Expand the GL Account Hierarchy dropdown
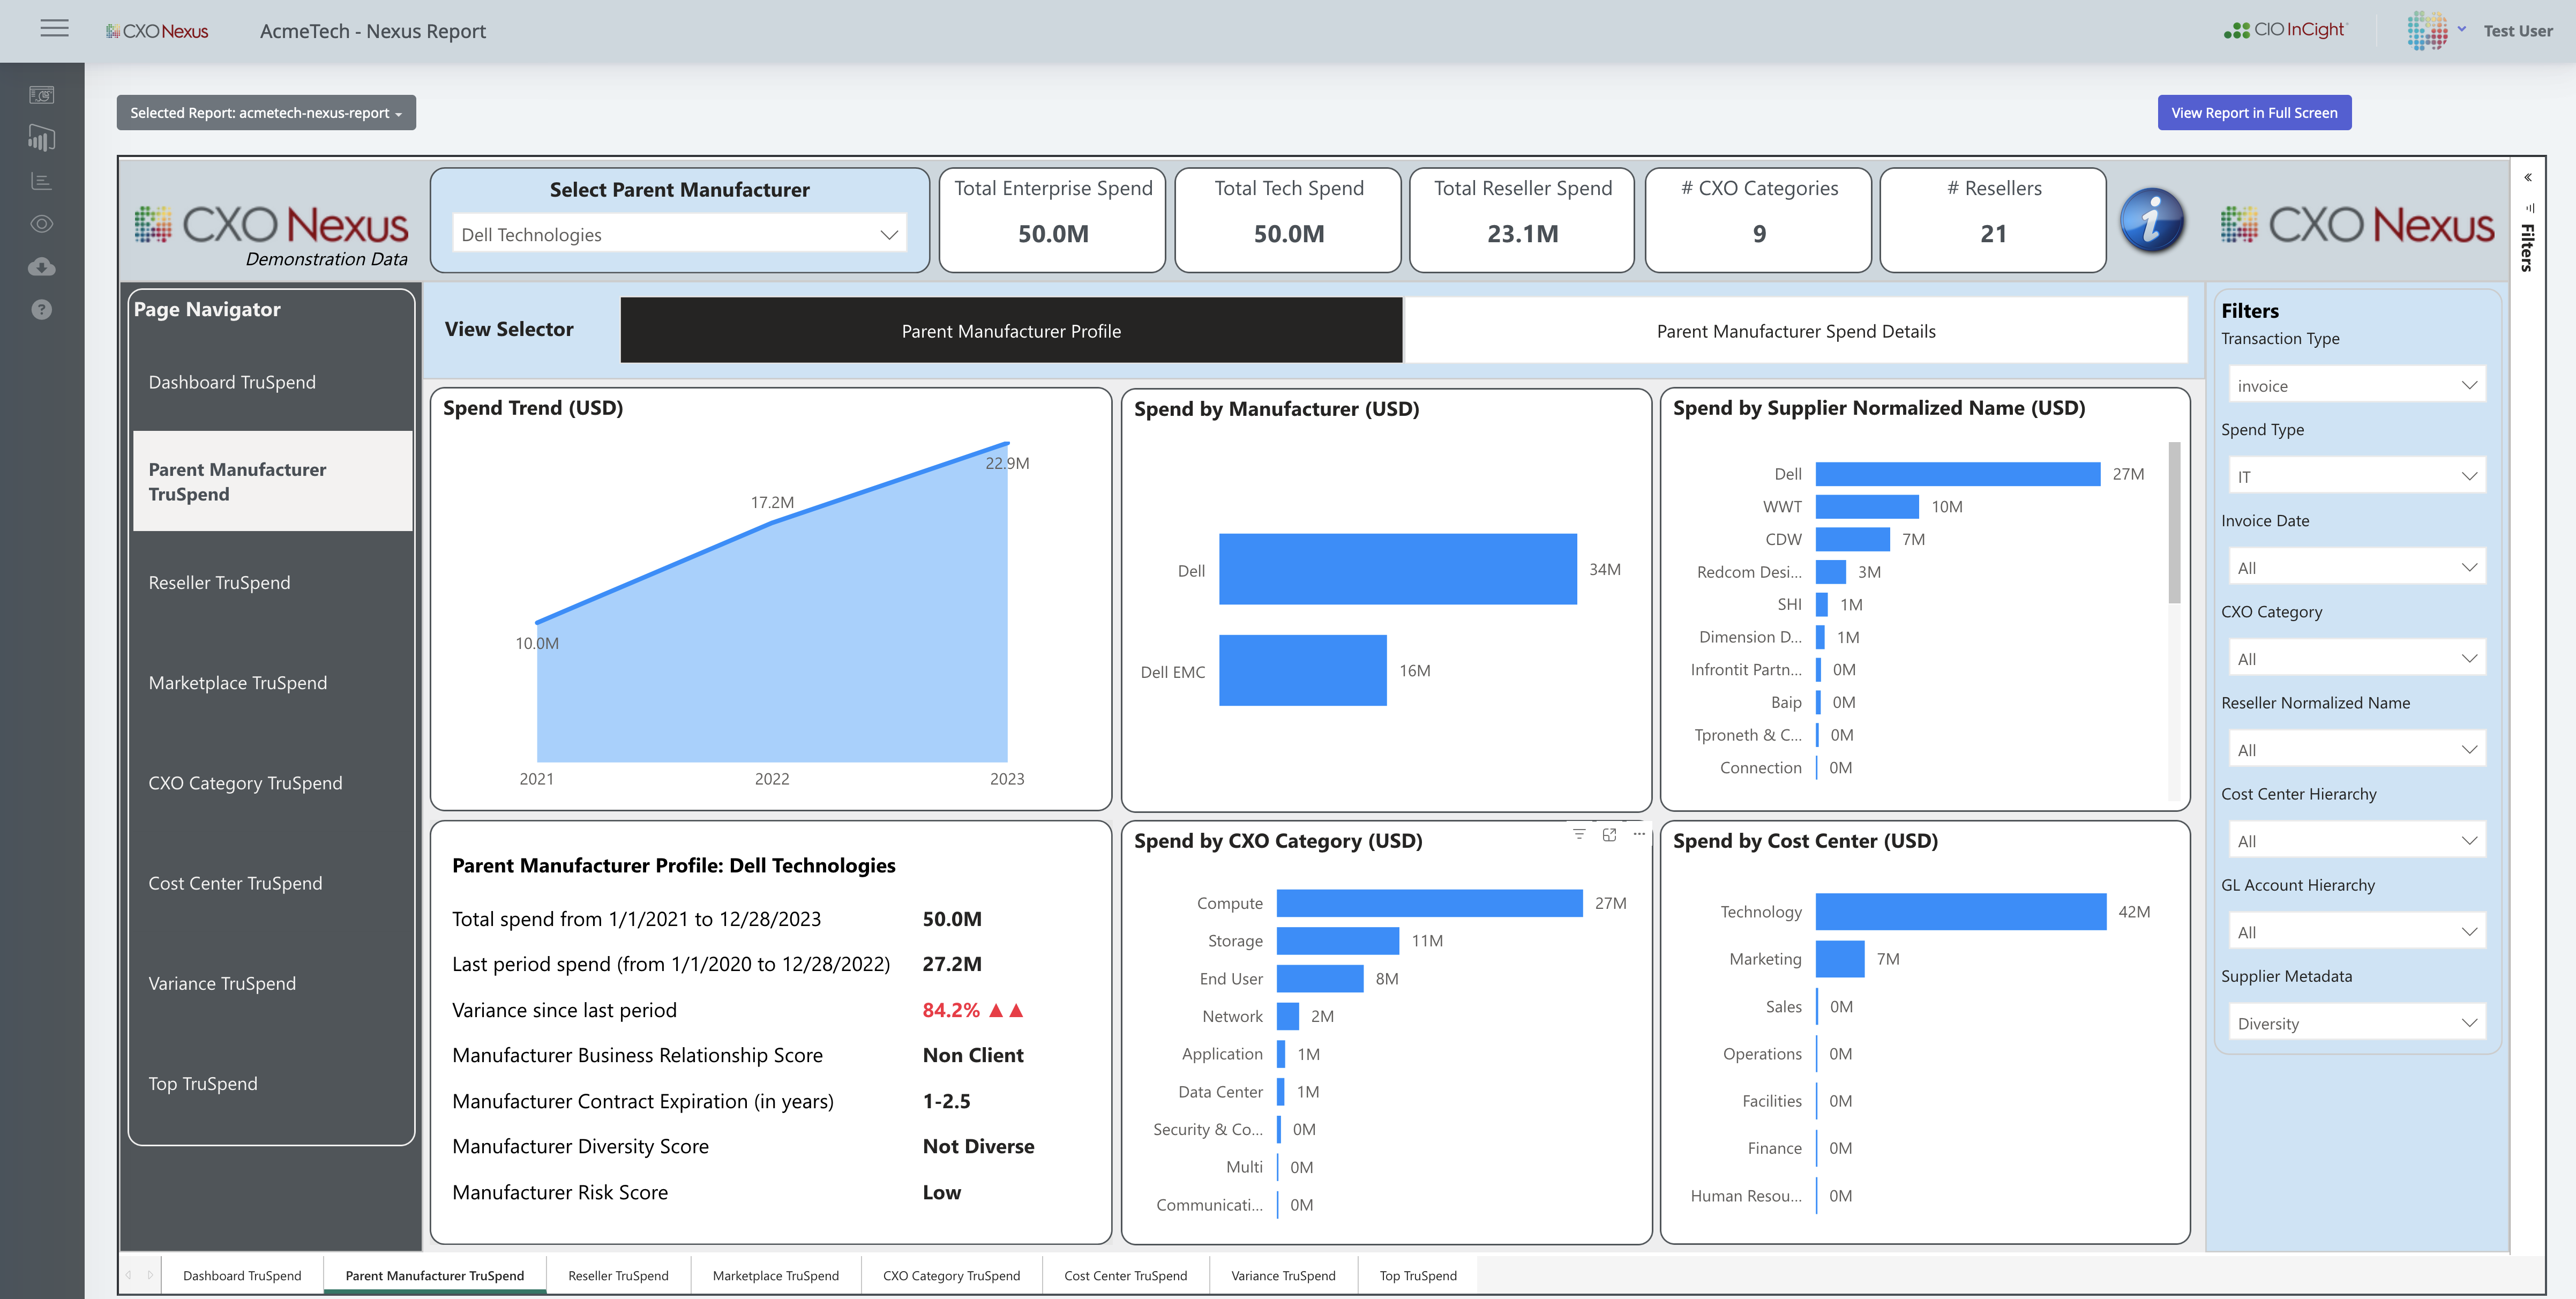 click(2356, 932)
